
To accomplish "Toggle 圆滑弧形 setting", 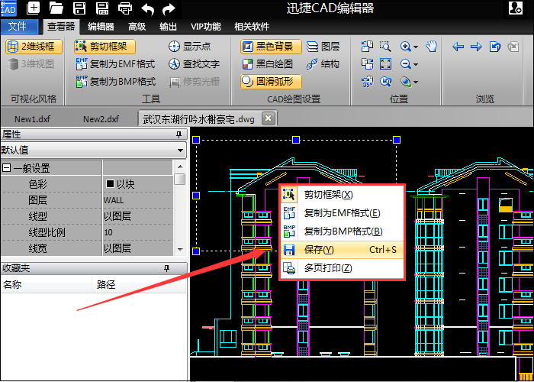I will click(x=271, y=82).
